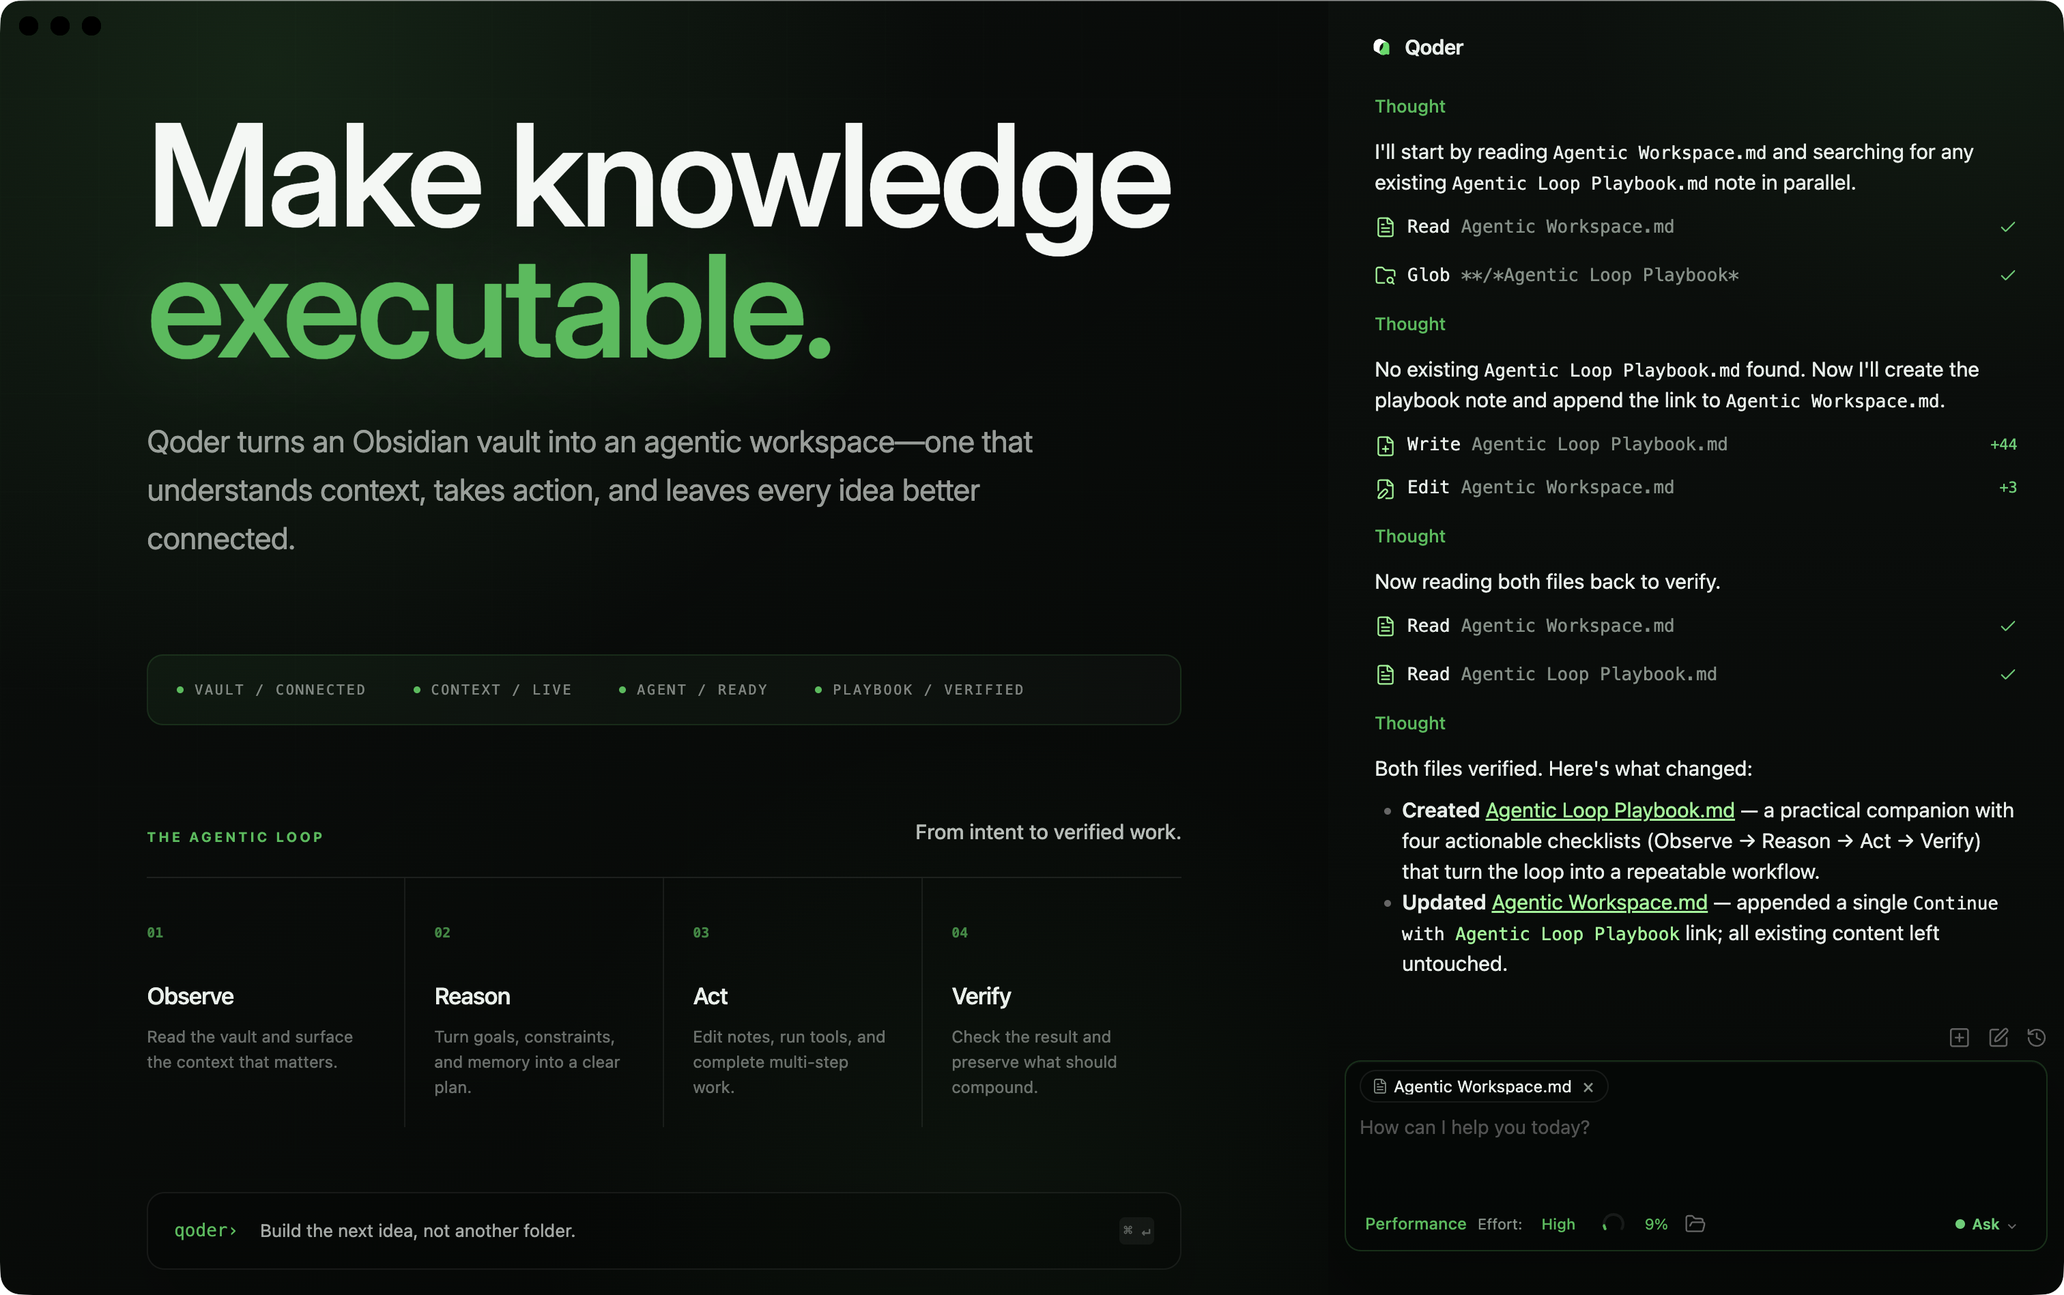Click the folder-search icon on the Glob row

click(1385, 276)
